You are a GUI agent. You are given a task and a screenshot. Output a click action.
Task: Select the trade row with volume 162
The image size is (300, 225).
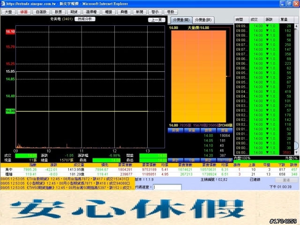(264, 30)
